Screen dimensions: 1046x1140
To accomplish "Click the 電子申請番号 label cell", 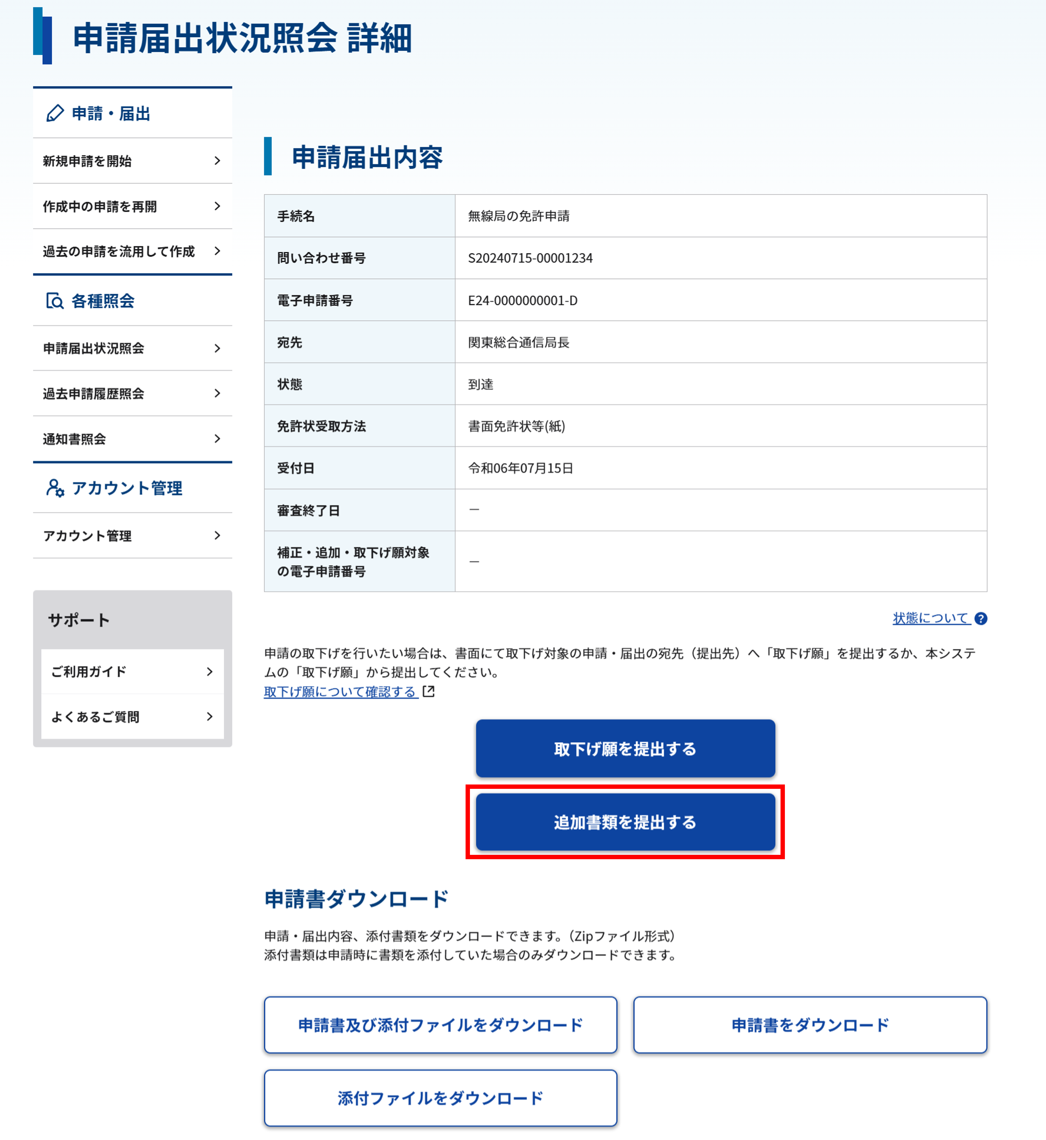I will [x=359, y=300].
